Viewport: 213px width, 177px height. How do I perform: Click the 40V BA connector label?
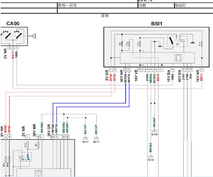180,76
